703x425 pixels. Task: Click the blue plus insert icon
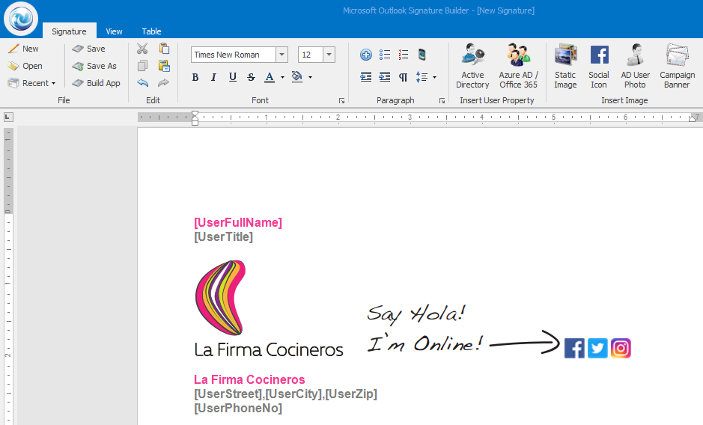coord(366,55)
